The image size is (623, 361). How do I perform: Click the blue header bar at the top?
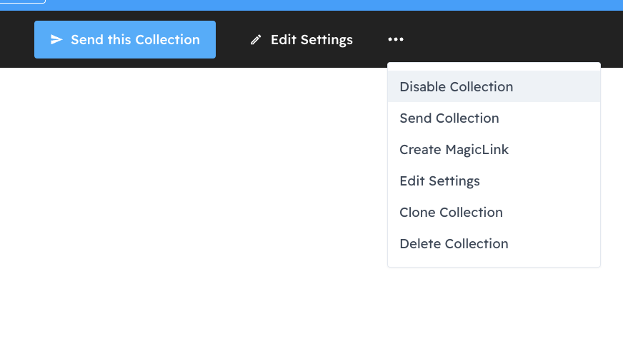322,5
